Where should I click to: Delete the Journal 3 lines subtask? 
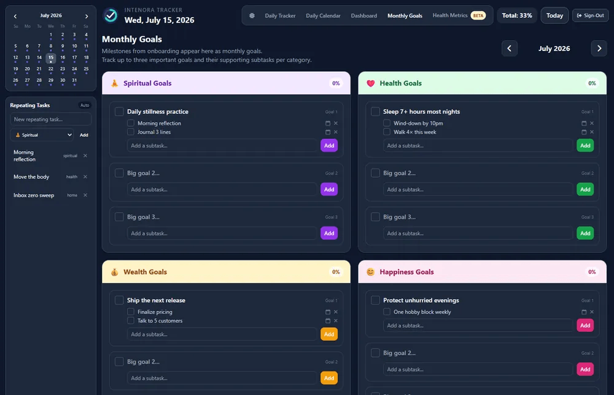coord(336,132)
